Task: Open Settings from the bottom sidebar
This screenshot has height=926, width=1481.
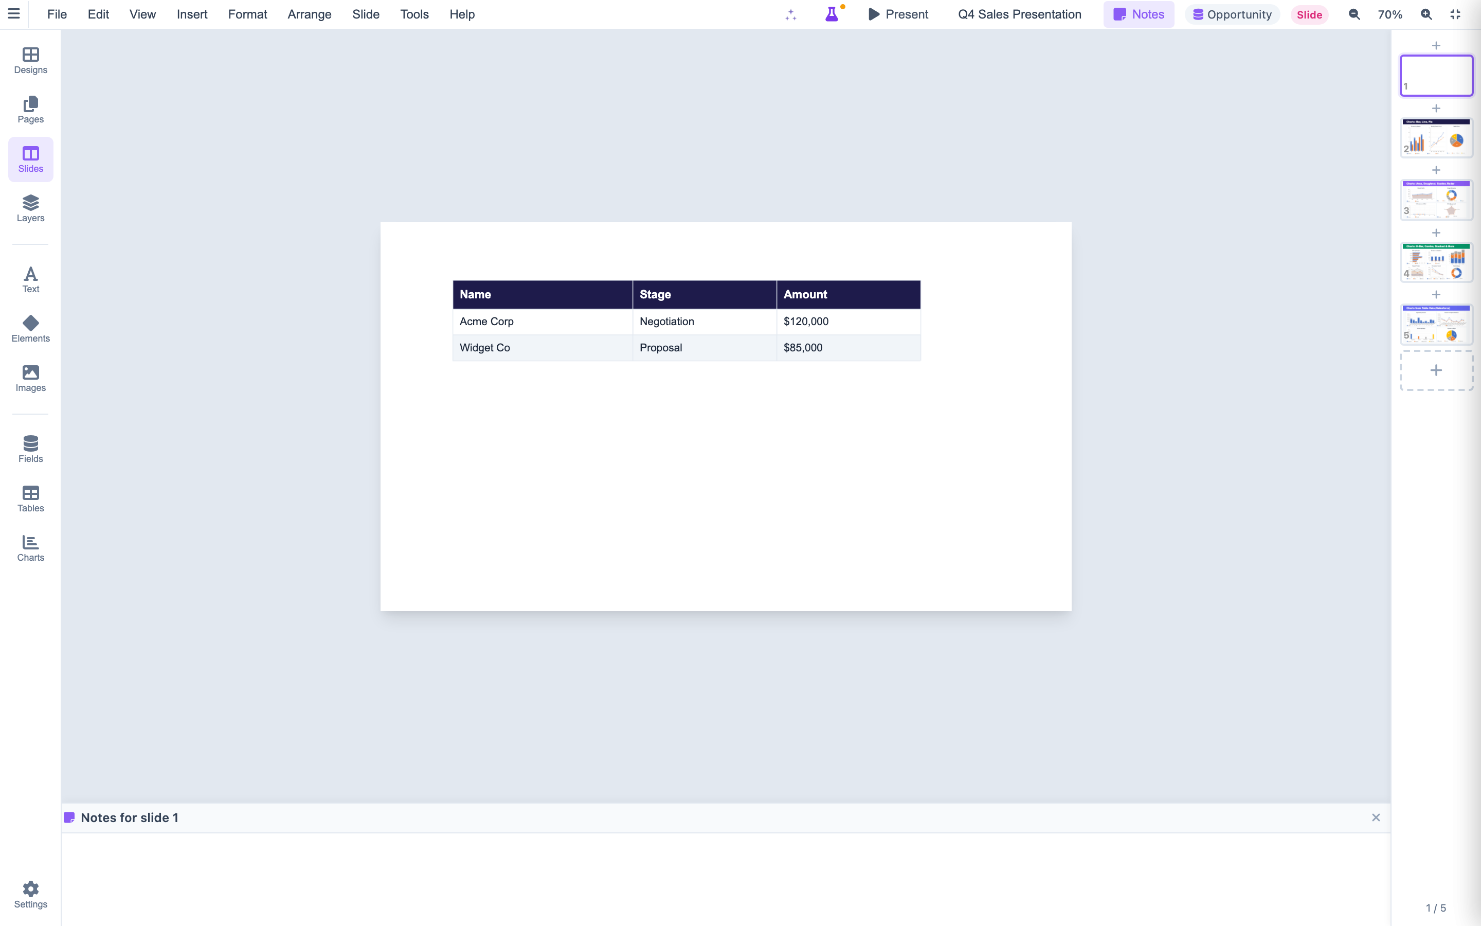Action: click(30, 894)
